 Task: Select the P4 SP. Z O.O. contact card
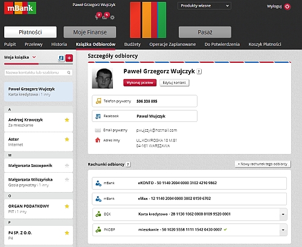[x=39, y=236]
